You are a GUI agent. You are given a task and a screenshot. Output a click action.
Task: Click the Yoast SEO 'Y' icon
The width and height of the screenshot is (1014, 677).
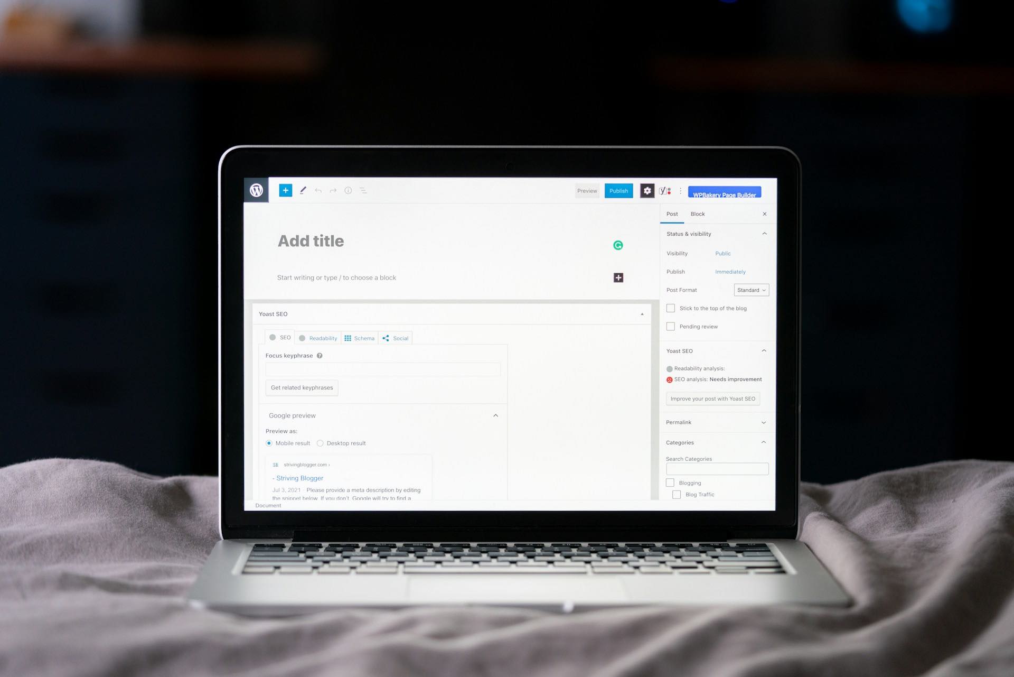tap(664, 190)
